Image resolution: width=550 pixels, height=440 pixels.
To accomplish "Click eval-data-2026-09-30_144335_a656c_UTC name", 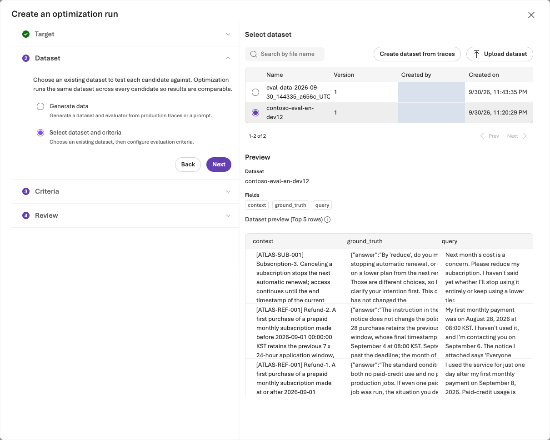I will [298, 92].
